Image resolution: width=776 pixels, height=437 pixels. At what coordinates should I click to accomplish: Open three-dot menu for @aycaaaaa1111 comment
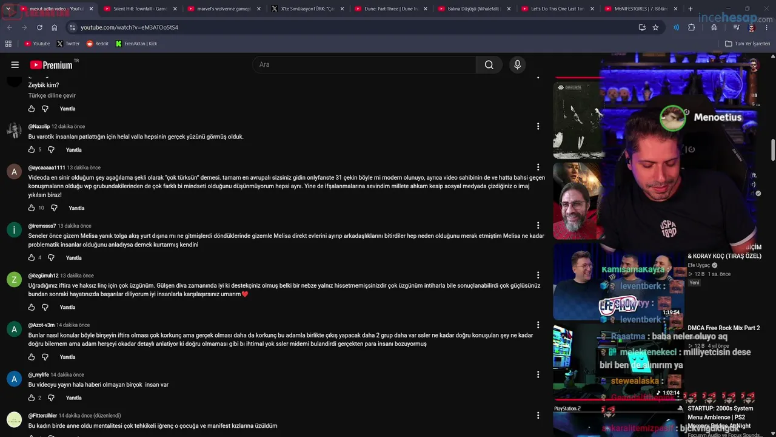coord(538,167)
